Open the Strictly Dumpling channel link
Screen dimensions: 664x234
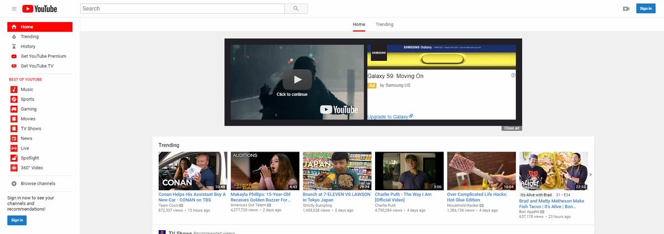tap(319, 205)
